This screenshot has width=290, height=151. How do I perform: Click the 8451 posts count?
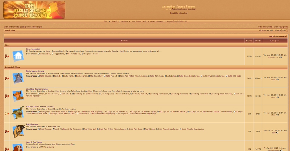(258, 114)
